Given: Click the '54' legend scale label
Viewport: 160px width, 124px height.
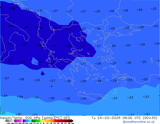Looking at the screenshot, I should [x=73, y=123].
